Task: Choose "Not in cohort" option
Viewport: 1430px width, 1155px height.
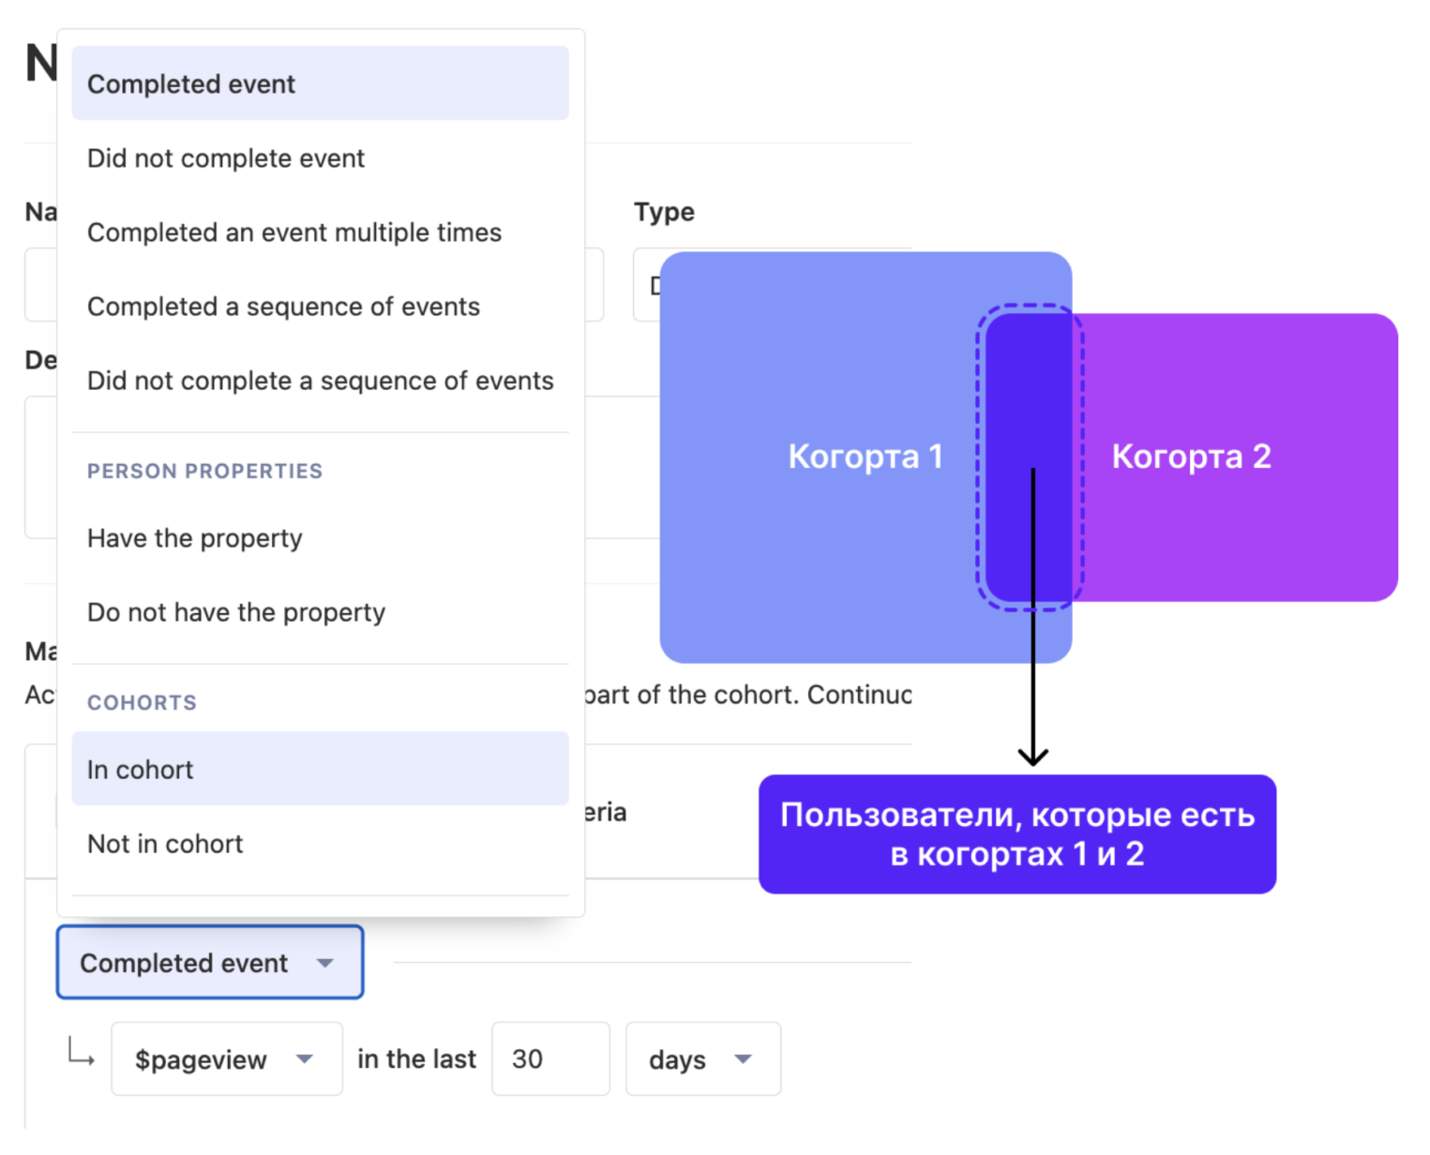Action: click(x=319, y=844)
